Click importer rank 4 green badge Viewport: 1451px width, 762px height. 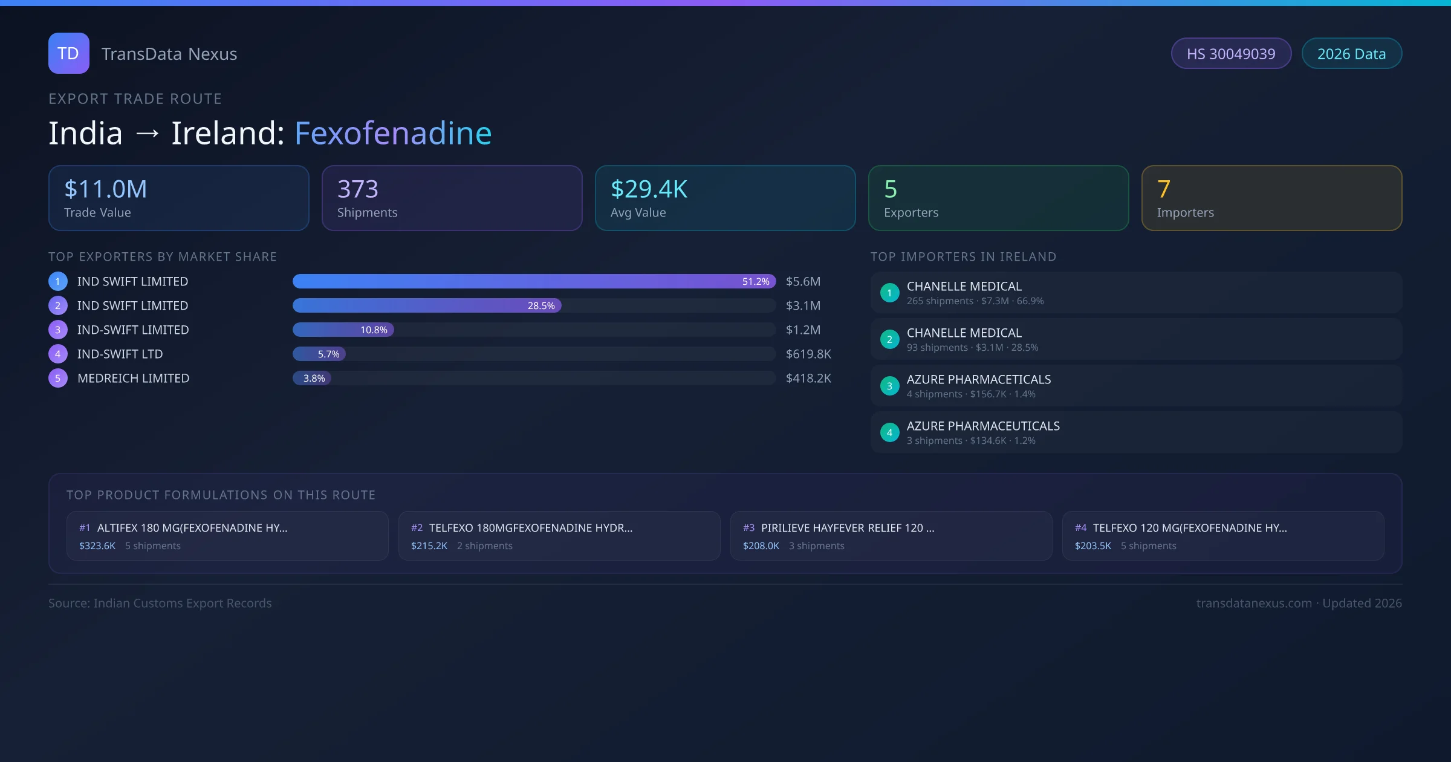tap(889, 432)
